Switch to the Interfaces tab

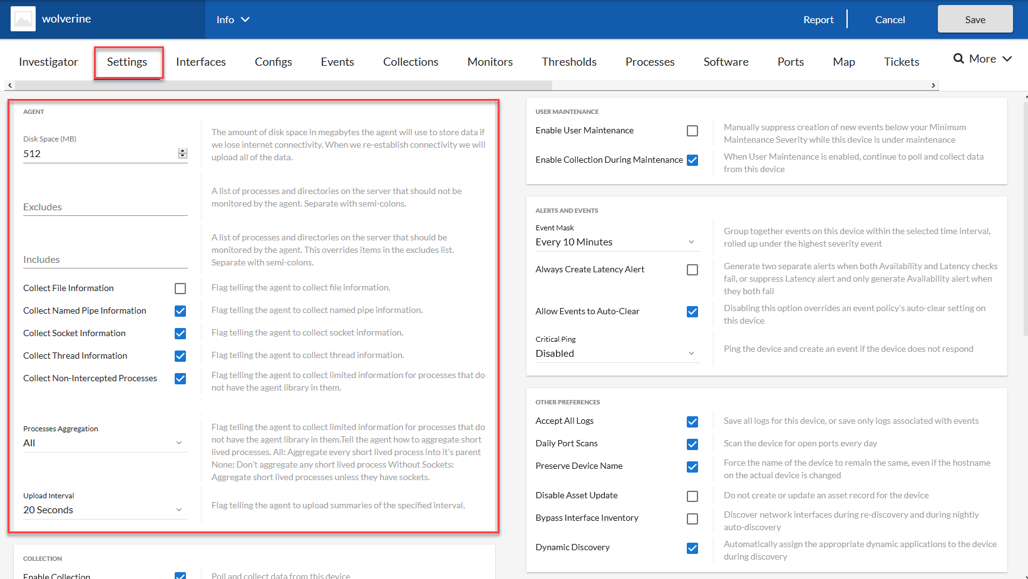[200, 62]
